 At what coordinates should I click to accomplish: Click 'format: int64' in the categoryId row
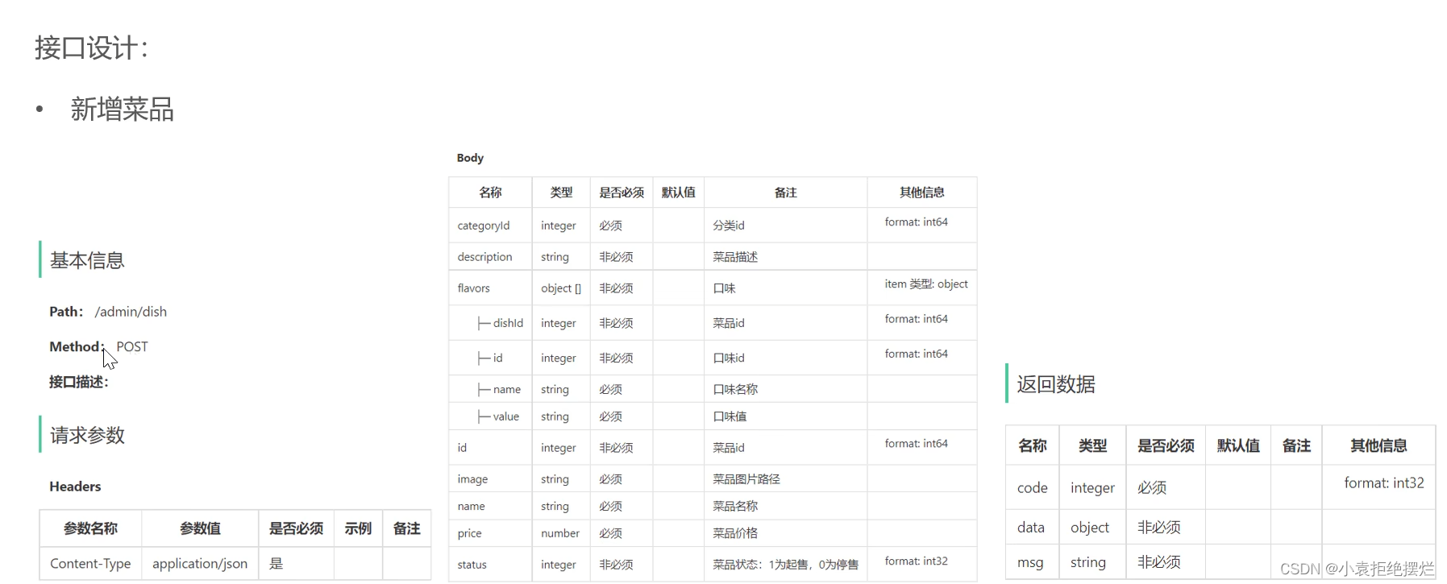pyautogui.click(x=917, y=222)
